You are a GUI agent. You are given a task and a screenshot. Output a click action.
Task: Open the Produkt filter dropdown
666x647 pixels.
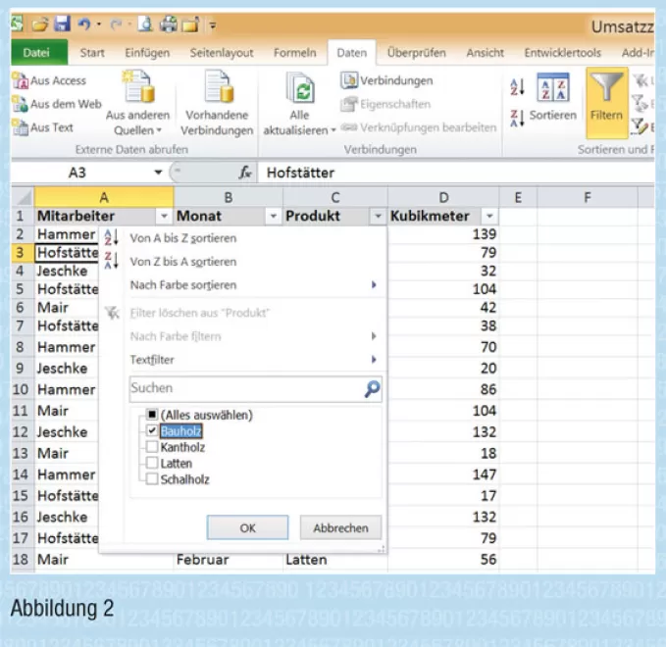click(x=378, y=217)
